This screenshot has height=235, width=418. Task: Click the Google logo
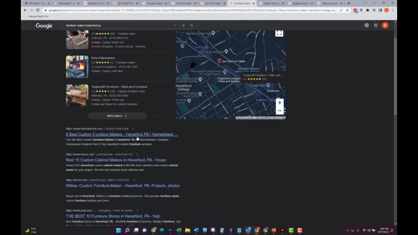click(x=44, y=25)
